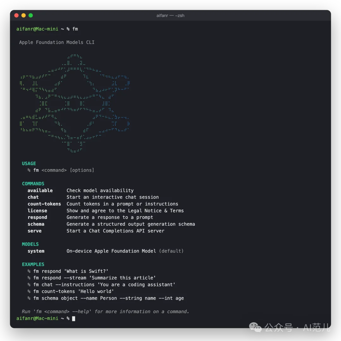The image size is (341, 341).
Task: Click the 'system' model name
Action: tap(36, 251)
